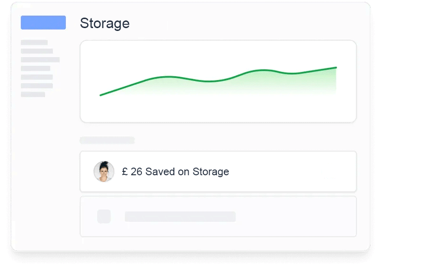Click the left starting point of green chart line

point(101,95)
